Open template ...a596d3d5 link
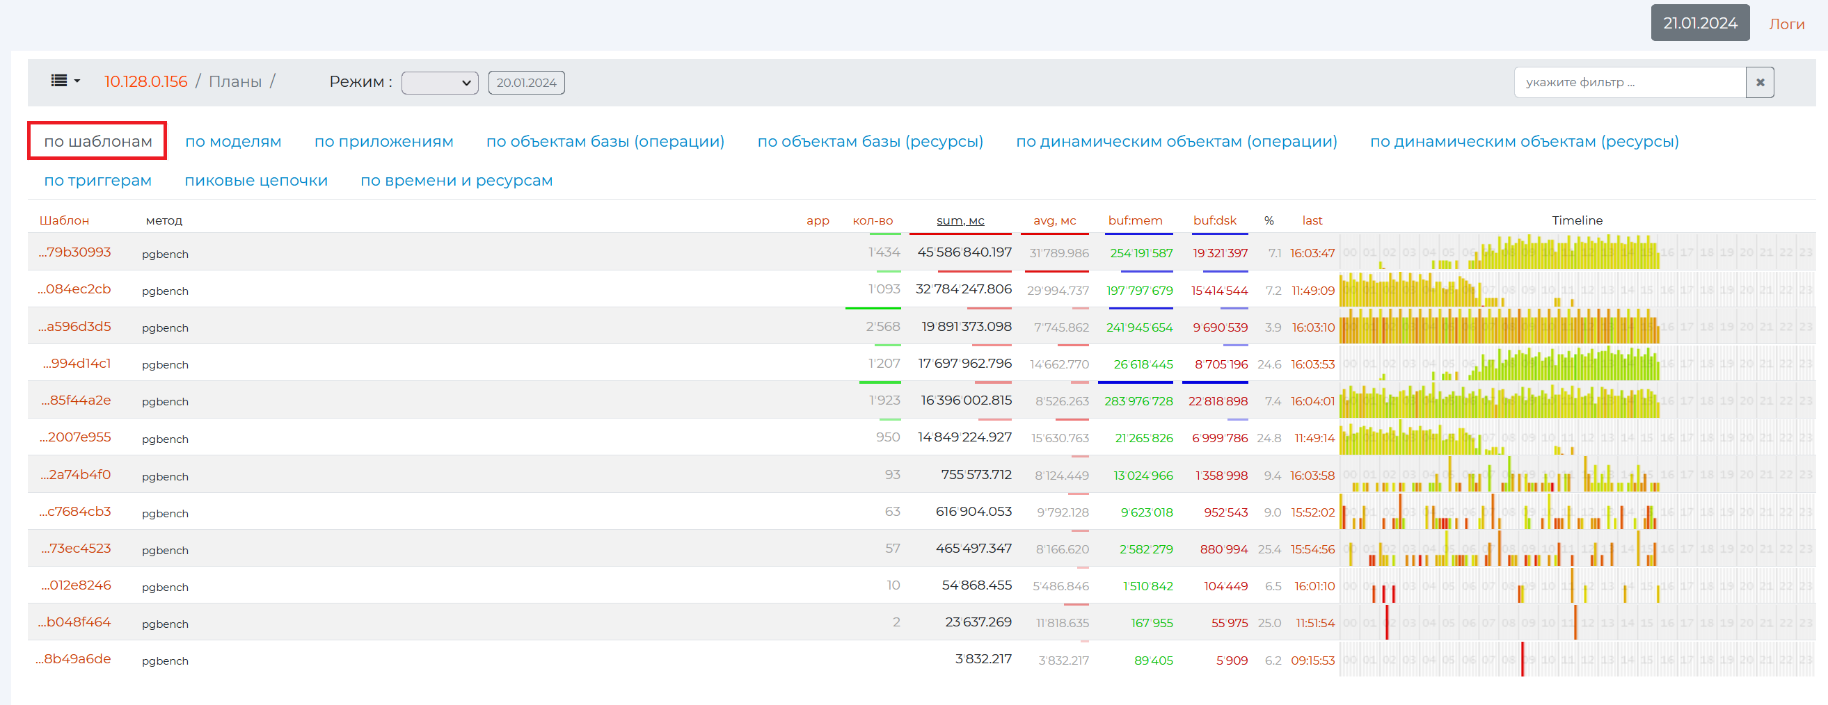 tap(74, 326)
